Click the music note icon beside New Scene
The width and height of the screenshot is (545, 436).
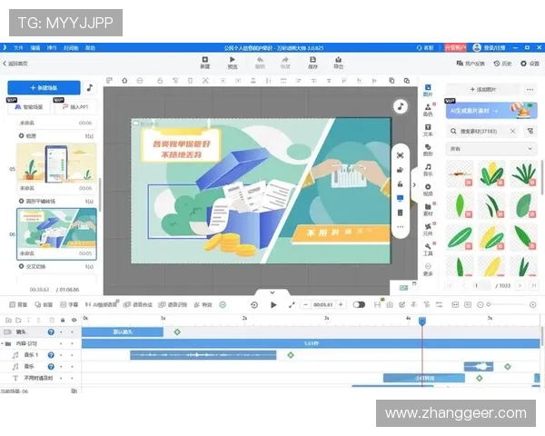[x=89, y=88]
